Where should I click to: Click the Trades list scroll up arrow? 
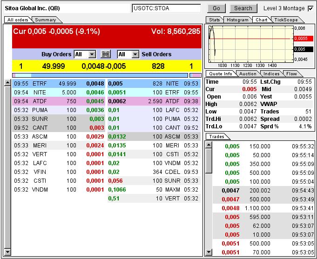[x=209, y=145]
